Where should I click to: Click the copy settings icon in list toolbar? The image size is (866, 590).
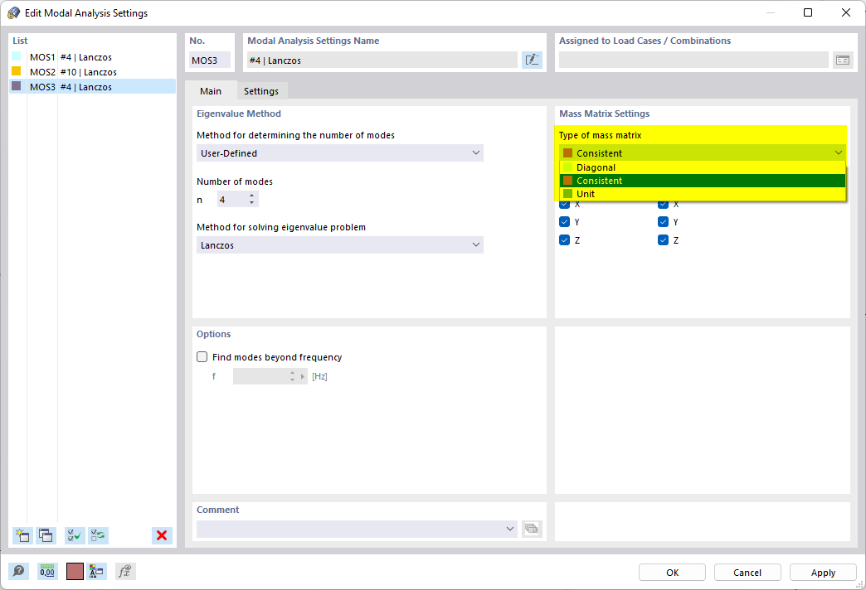pos(46,535)
